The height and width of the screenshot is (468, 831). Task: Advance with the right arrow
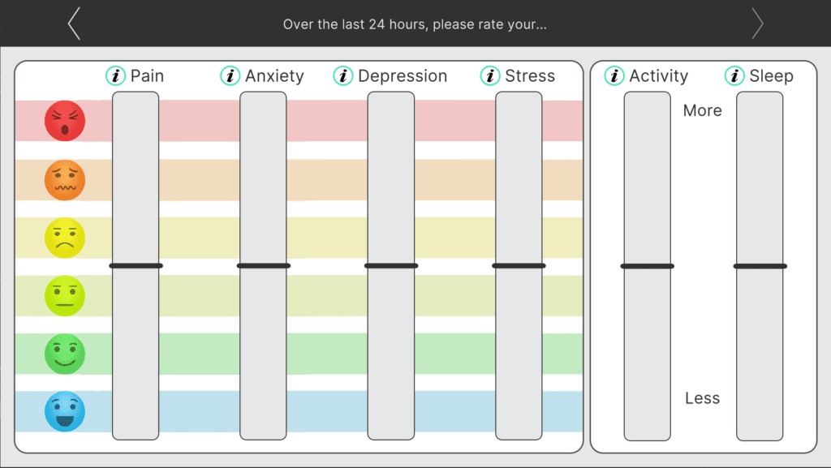tap(757, 24)
